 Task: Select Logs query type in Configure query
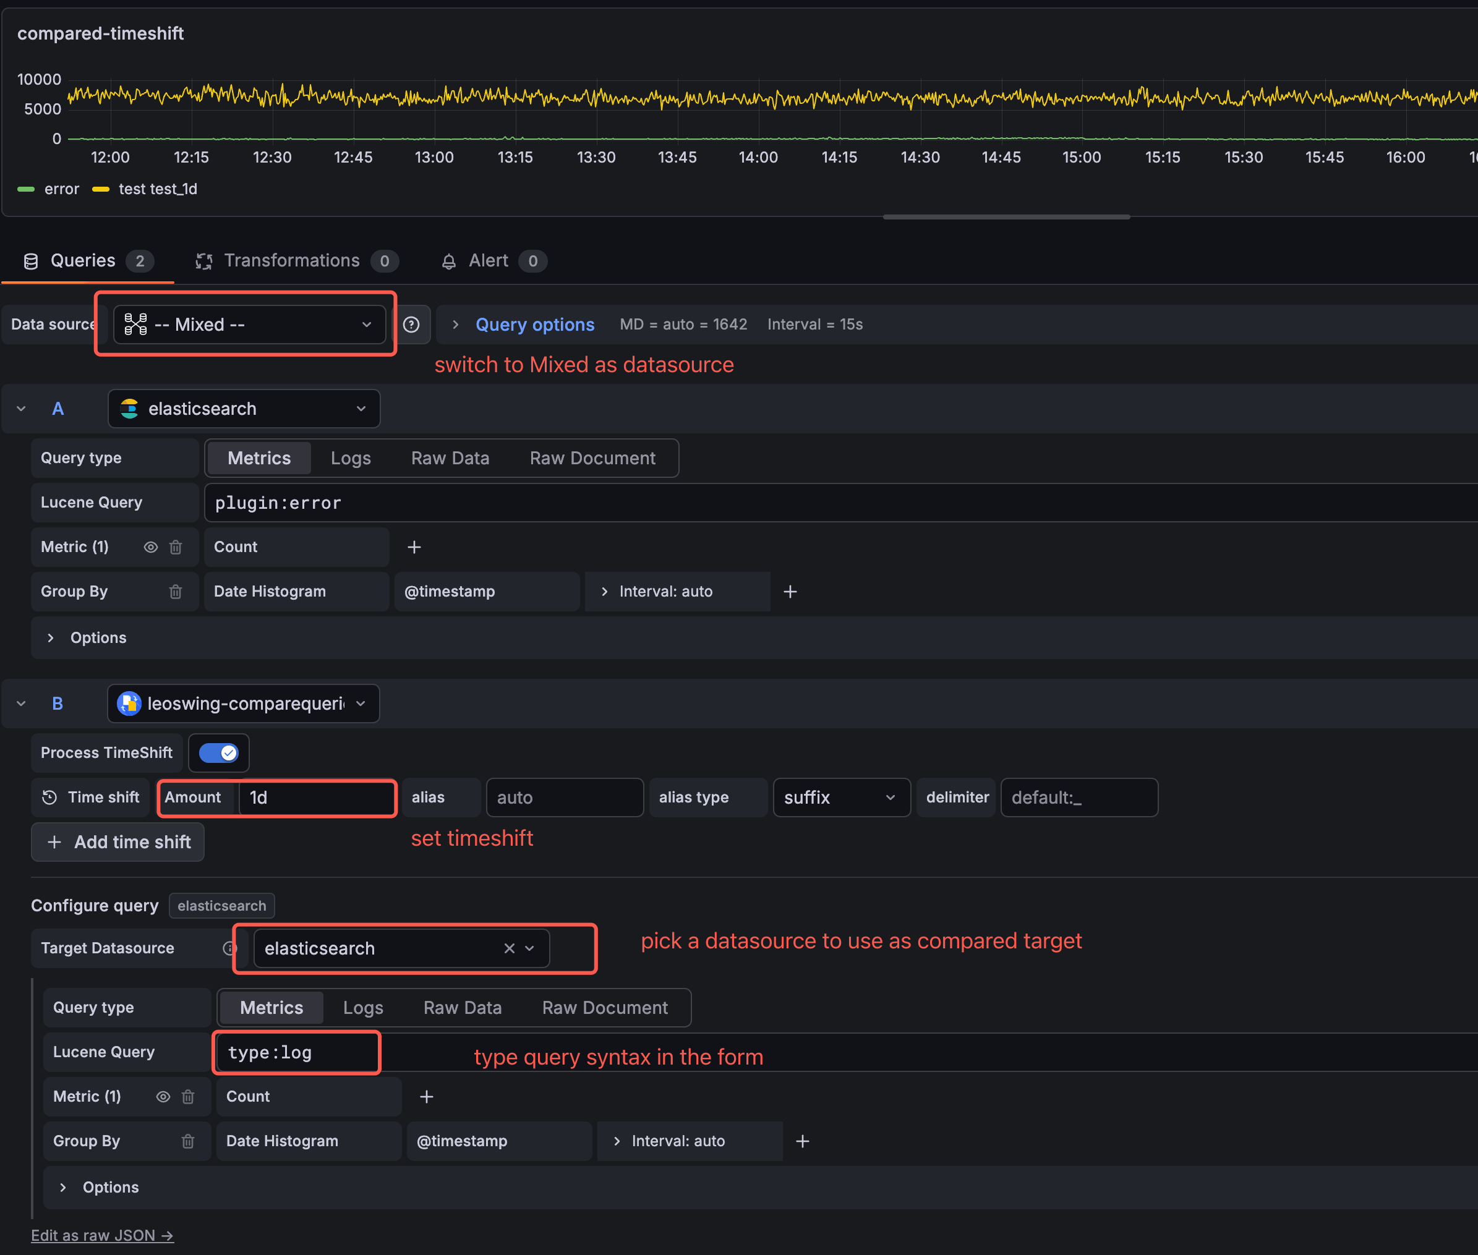click(363, 1008)
